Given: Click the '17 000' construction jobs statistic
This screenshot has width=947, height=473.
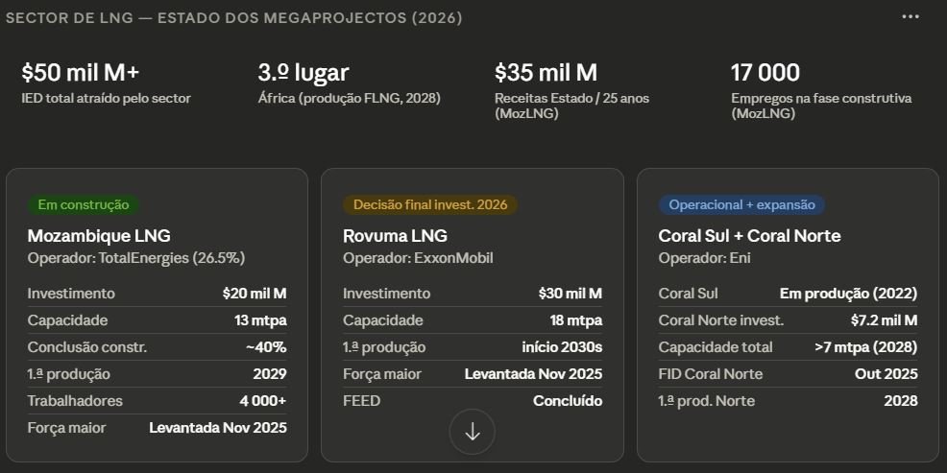Looking at the screenshot, I should (765, 73).
